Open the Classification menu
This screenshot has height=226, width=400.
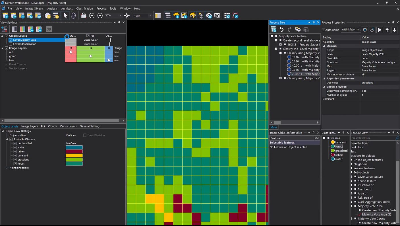tap(84, 9)
